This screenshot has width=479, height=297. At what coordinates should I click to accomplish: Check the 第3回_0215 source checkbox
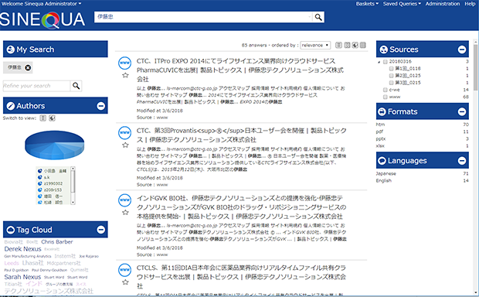[392, 83]
